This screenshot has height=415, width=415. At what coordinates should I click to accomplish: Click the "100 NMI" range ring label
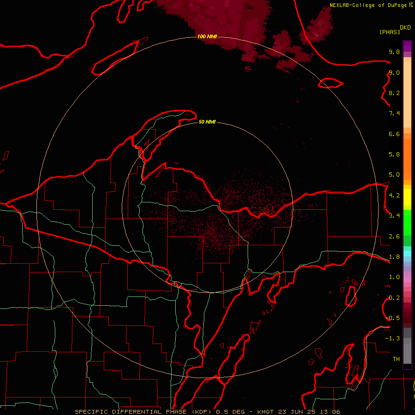click(207, 36)
